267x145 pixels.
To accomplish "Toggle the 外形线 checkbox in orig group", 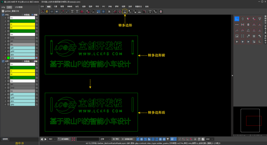I will click(x=23, y=15).
